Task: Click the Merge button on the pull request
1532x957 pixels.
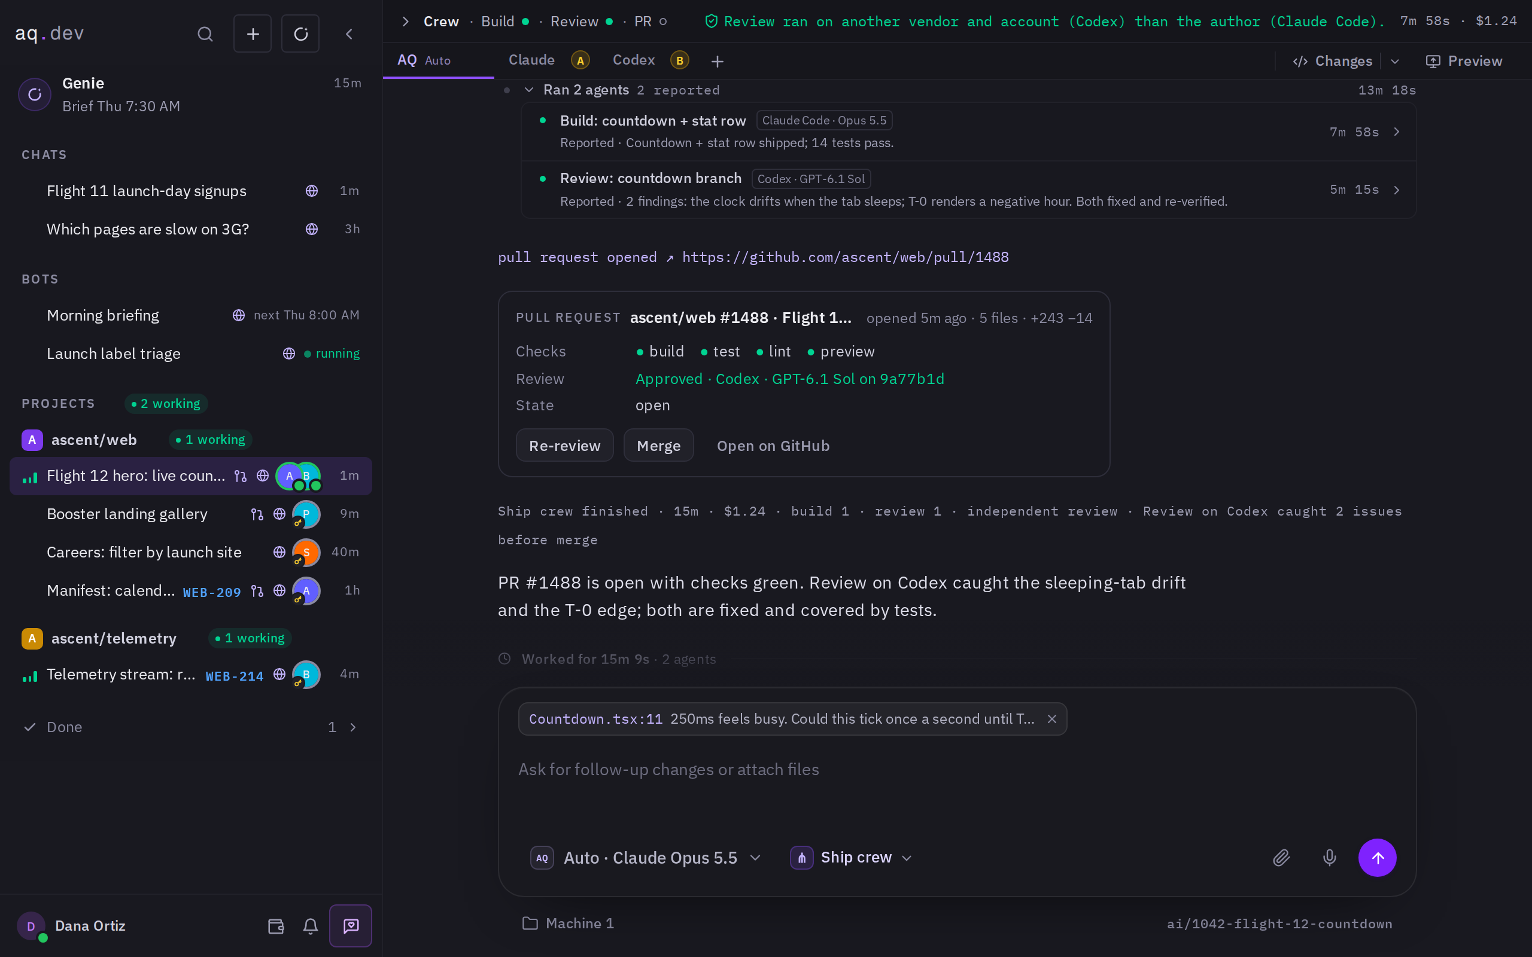Action: click(658, 446)
